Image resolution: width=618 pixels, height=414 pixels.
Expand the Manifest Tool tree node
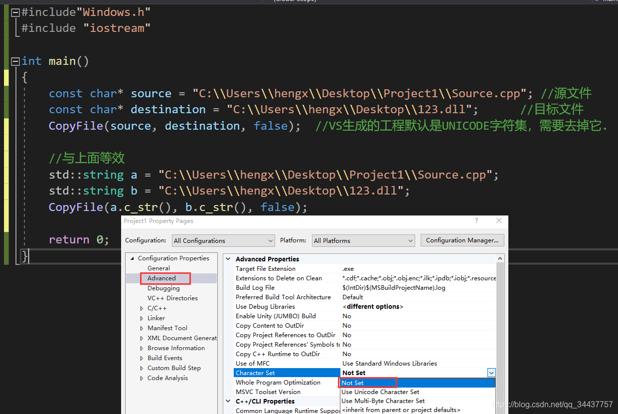tap(142, 328)
